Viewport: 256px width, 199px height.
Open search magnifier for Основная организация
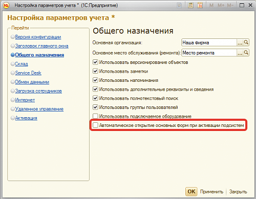tap(246, 42)
